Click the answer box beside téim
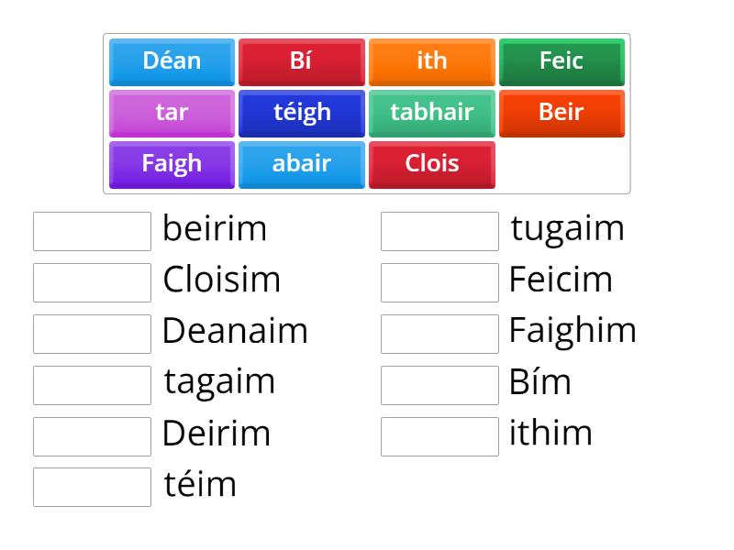This screenshot has height=550, width=734. 92,487
